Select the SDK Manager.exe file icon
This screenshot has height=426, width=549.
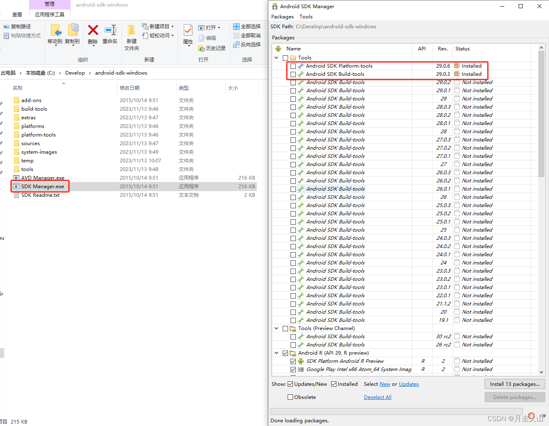pyautogui.click(x=16, y=186)
